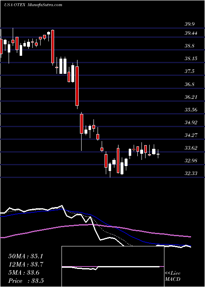
Task: Click the 38.15 price axis label
Action: (x=191, y=59)
